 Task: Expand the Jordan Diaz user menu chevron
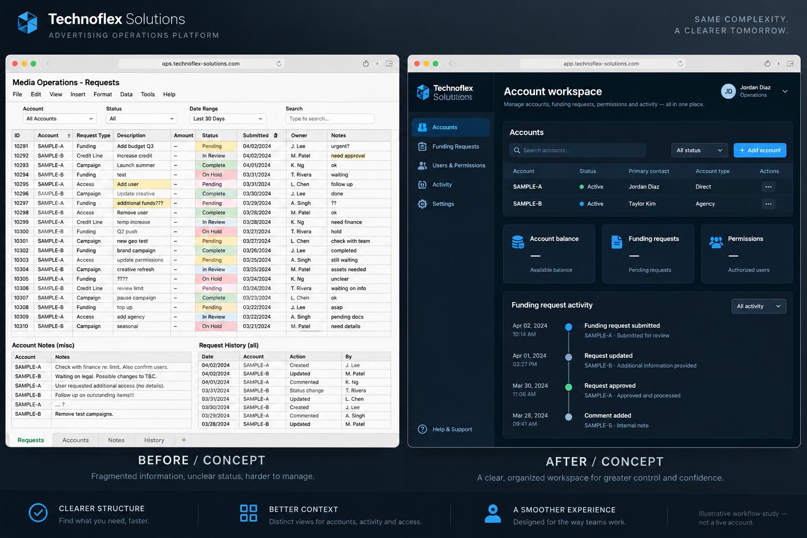point(785,91)
